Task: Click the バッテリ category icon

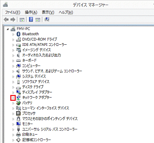Action: pyautogui.click(x=18, y=103)
